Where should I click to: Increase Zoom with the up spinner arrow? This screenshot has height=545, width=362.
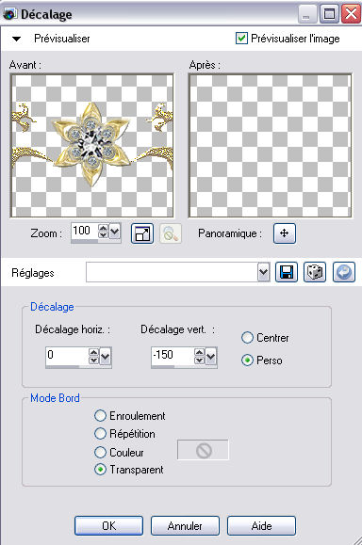104,228
